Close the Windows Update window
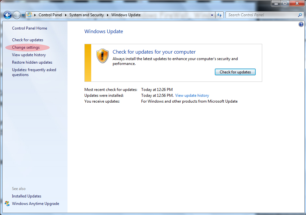 pyautogui.click(x=297, y=3)
